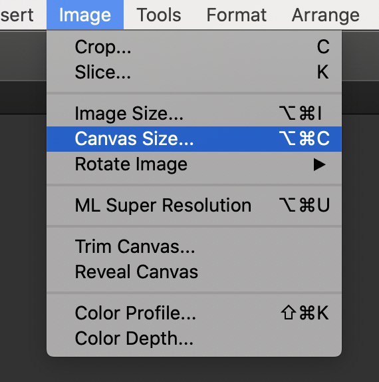Click the C shortcut hint beside Crop
The height and width of the screenshot is (382, 379).
coord(323,47)
